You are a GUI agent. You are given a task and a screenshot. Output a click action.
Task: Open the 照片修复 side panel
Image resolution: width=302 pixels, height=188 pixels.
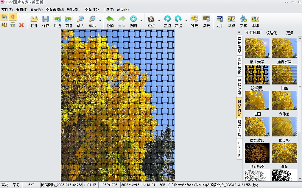click(x=239, y=45)
